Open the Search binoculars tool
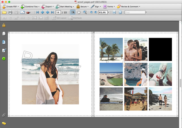 28,12
